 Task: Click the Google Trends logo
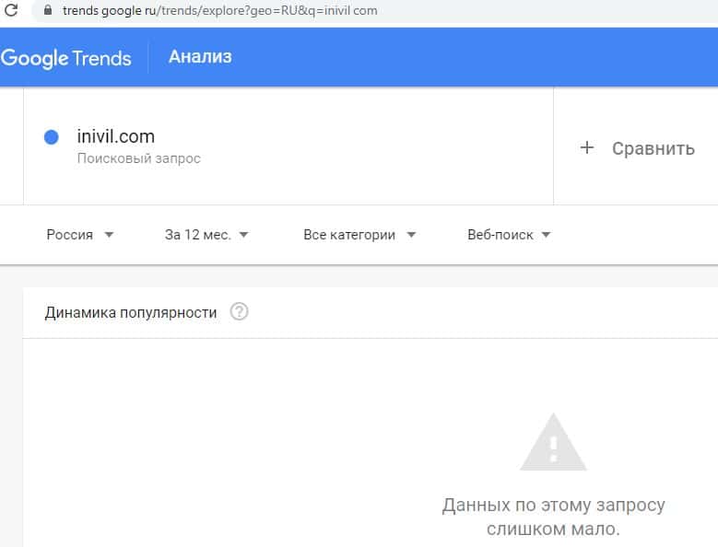[66, 58]
